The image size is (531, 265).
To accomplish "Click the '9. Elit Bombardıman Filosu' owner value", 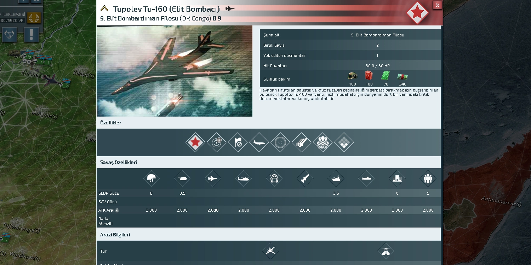I will [x=377, y=35].
